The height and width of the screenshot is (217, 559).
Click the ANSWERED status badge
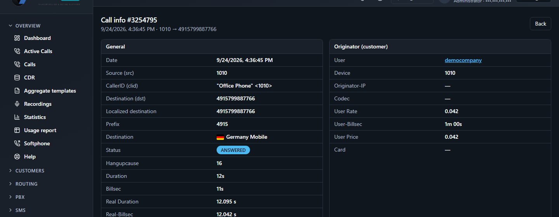pos(233,150)
